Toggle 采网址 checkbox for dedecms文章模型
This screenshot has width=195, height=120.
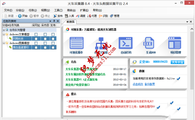tap(36, 34)
